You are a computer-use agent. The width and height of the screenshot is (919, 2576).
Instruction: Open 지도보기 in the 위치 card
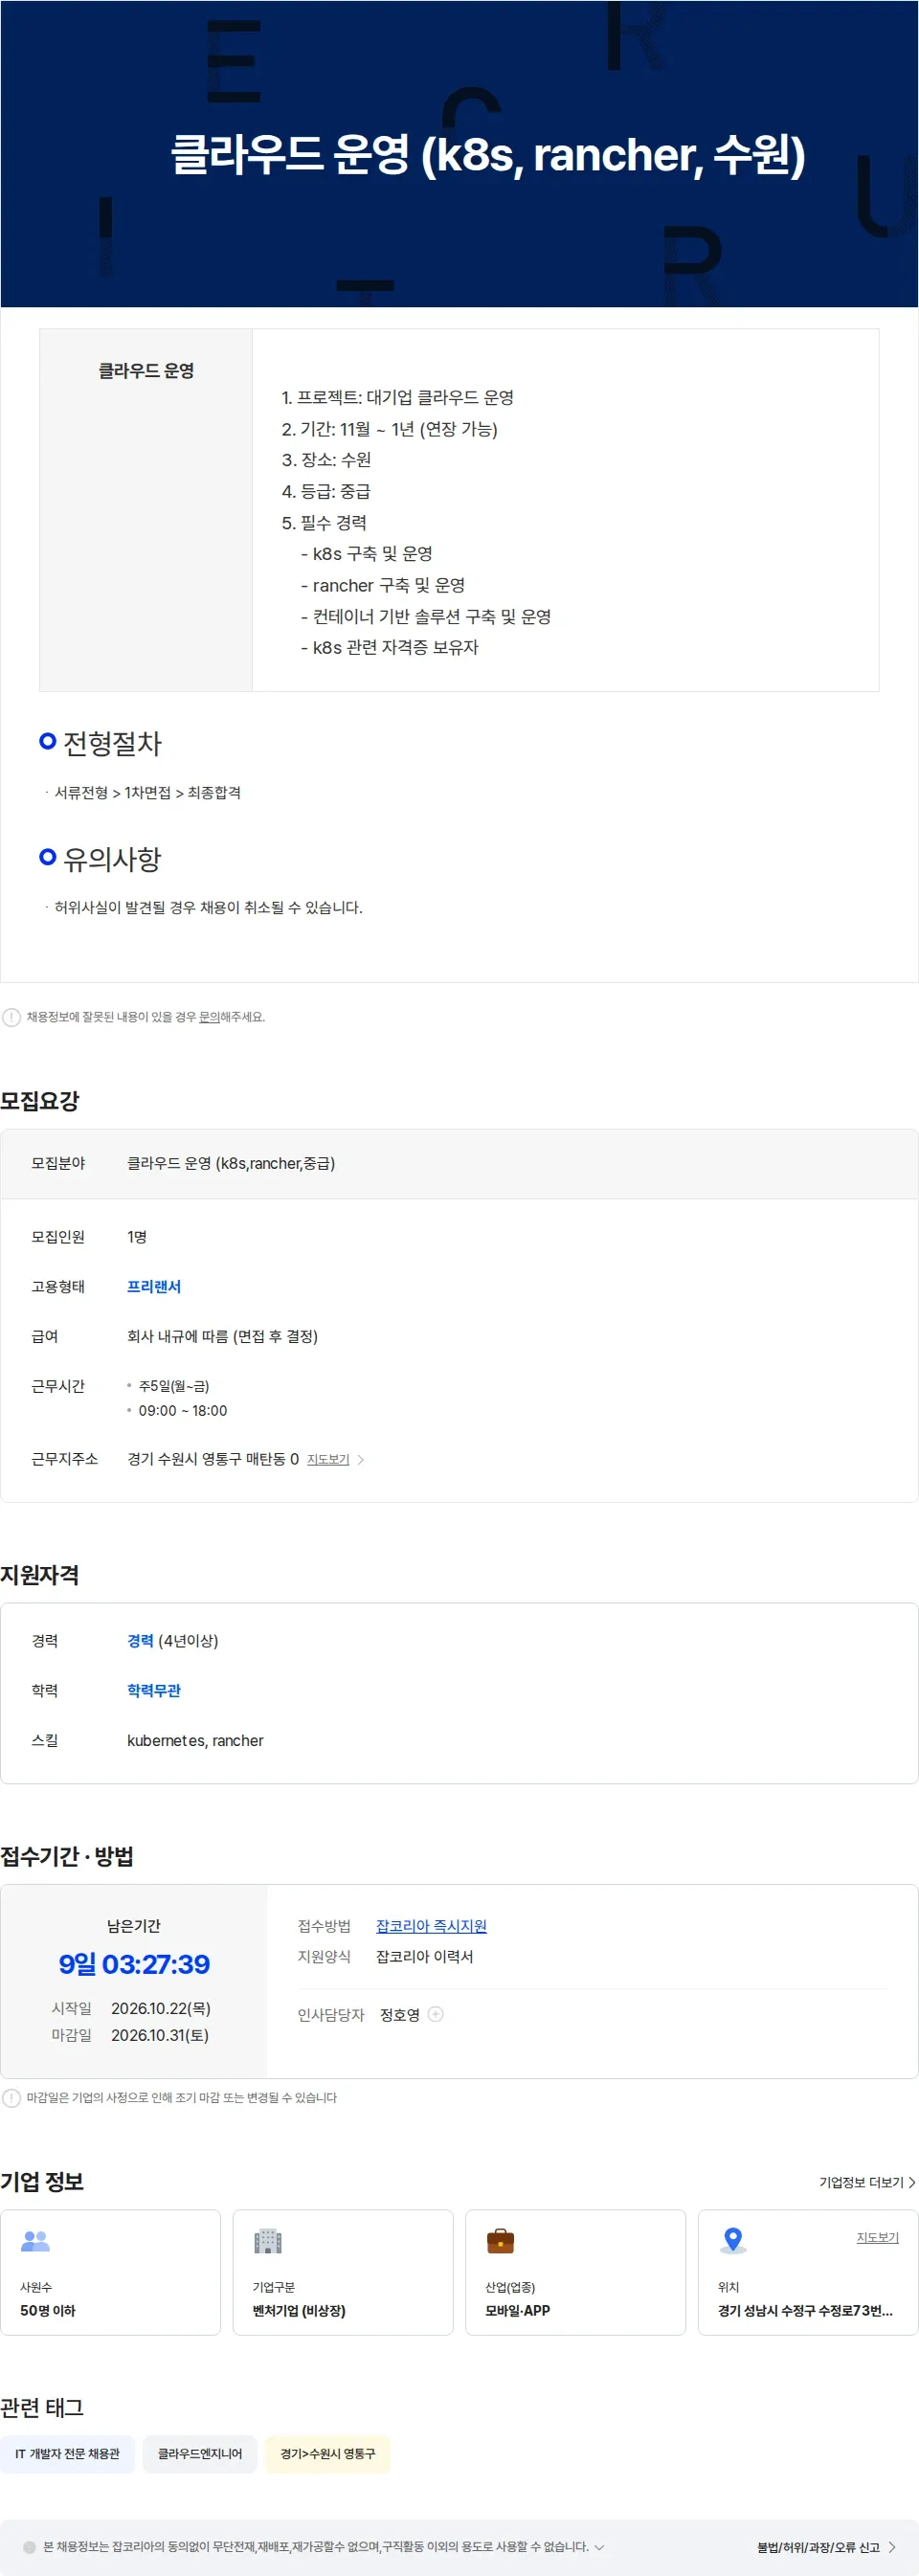[877, 2237]
